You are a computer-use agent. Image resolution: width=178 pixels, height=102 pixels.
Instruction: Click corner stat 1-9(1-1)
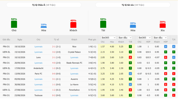92,47
